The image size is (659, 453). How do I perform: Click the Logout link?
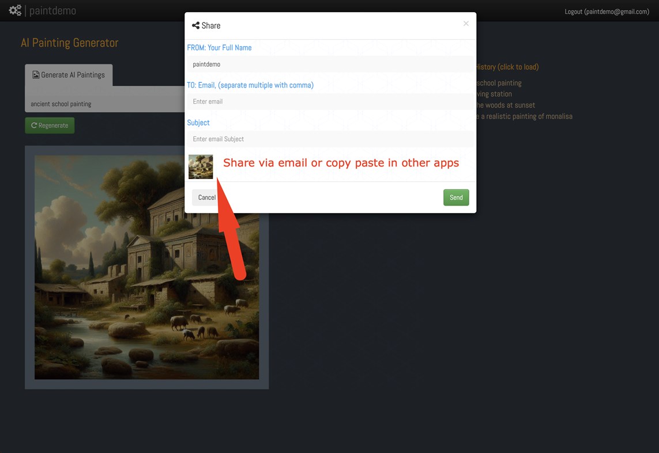(x=607, y=11)
